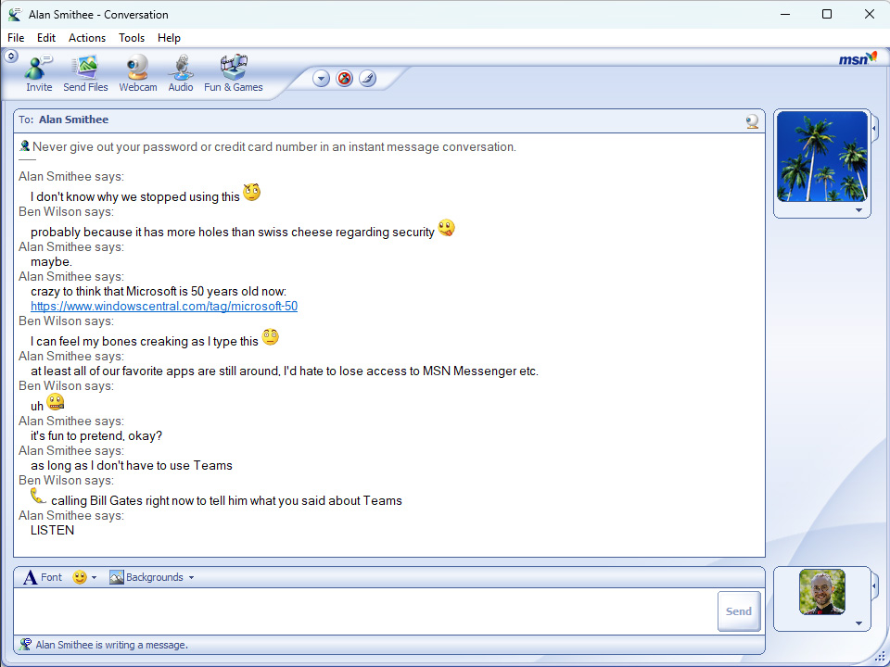Click the message 'it's fun to pretend, okay?'
Viewport: 890px width, 667px height.
[x=96, y=436]
